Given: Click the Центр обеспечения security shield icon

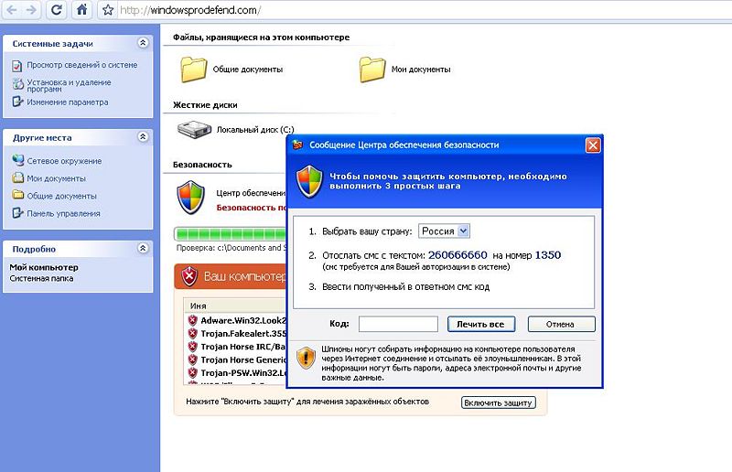Looking at the screenshot, I should click(x=191, y=196).
